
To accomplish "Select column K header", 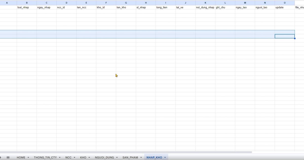I will pos(205,3).
